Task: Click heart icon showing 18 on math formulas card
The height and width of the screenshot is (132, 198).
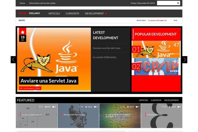Action: (121, 107)
